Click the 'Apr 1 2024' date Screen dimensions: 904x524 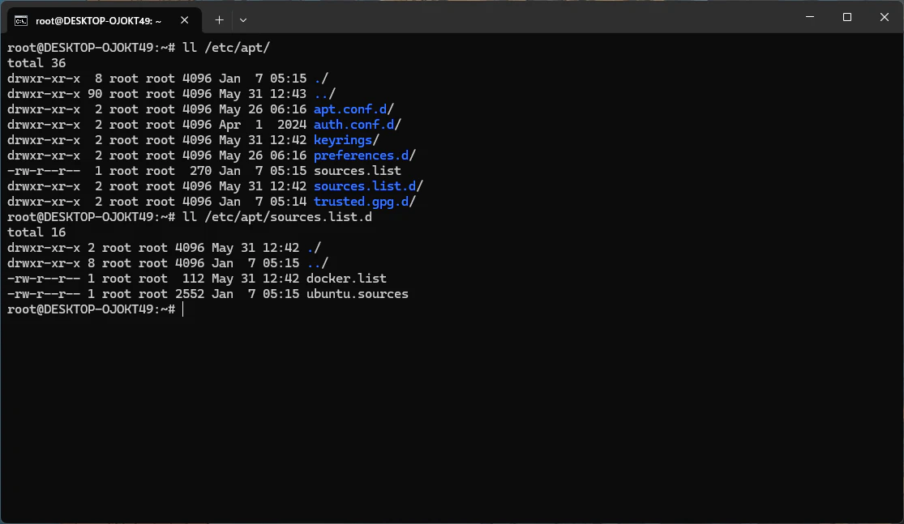(263, 125)
